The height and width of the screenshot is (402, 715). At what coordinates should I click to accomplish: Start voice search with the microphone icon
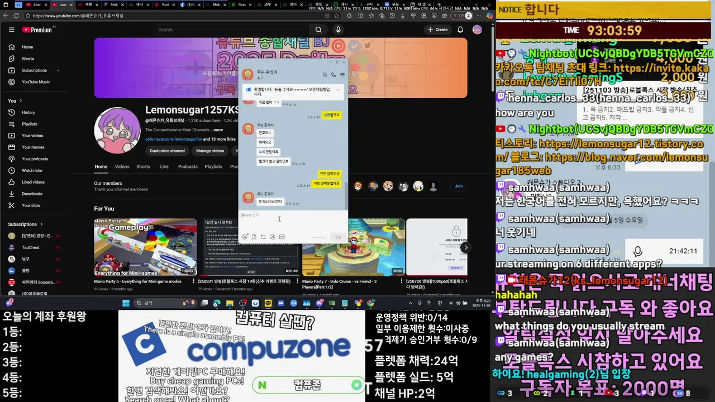[338, 30]
